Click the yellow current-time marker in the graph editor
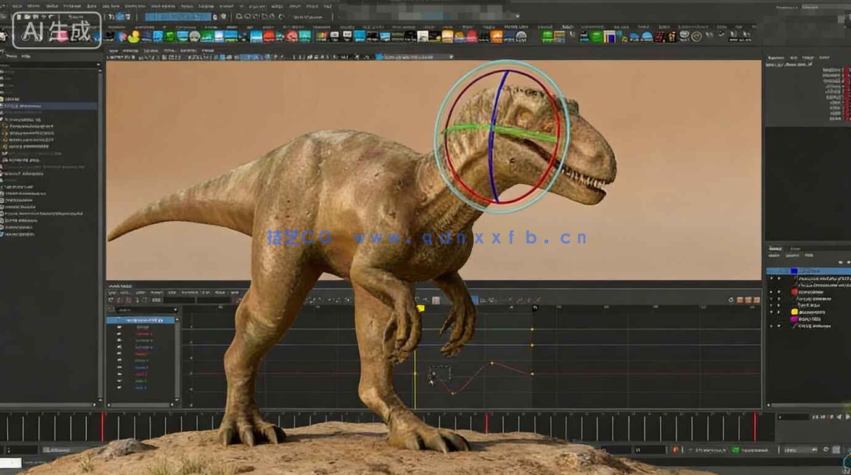Screen dimensions: 851x475 pos(421,308)
